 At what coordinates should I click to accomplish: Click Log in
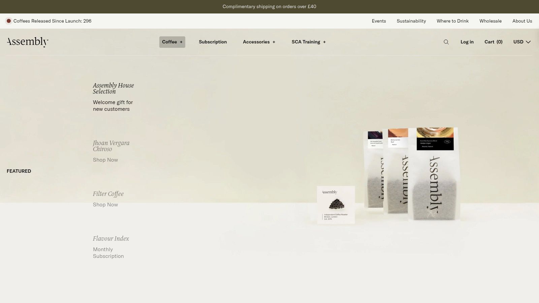click(467, 42)
